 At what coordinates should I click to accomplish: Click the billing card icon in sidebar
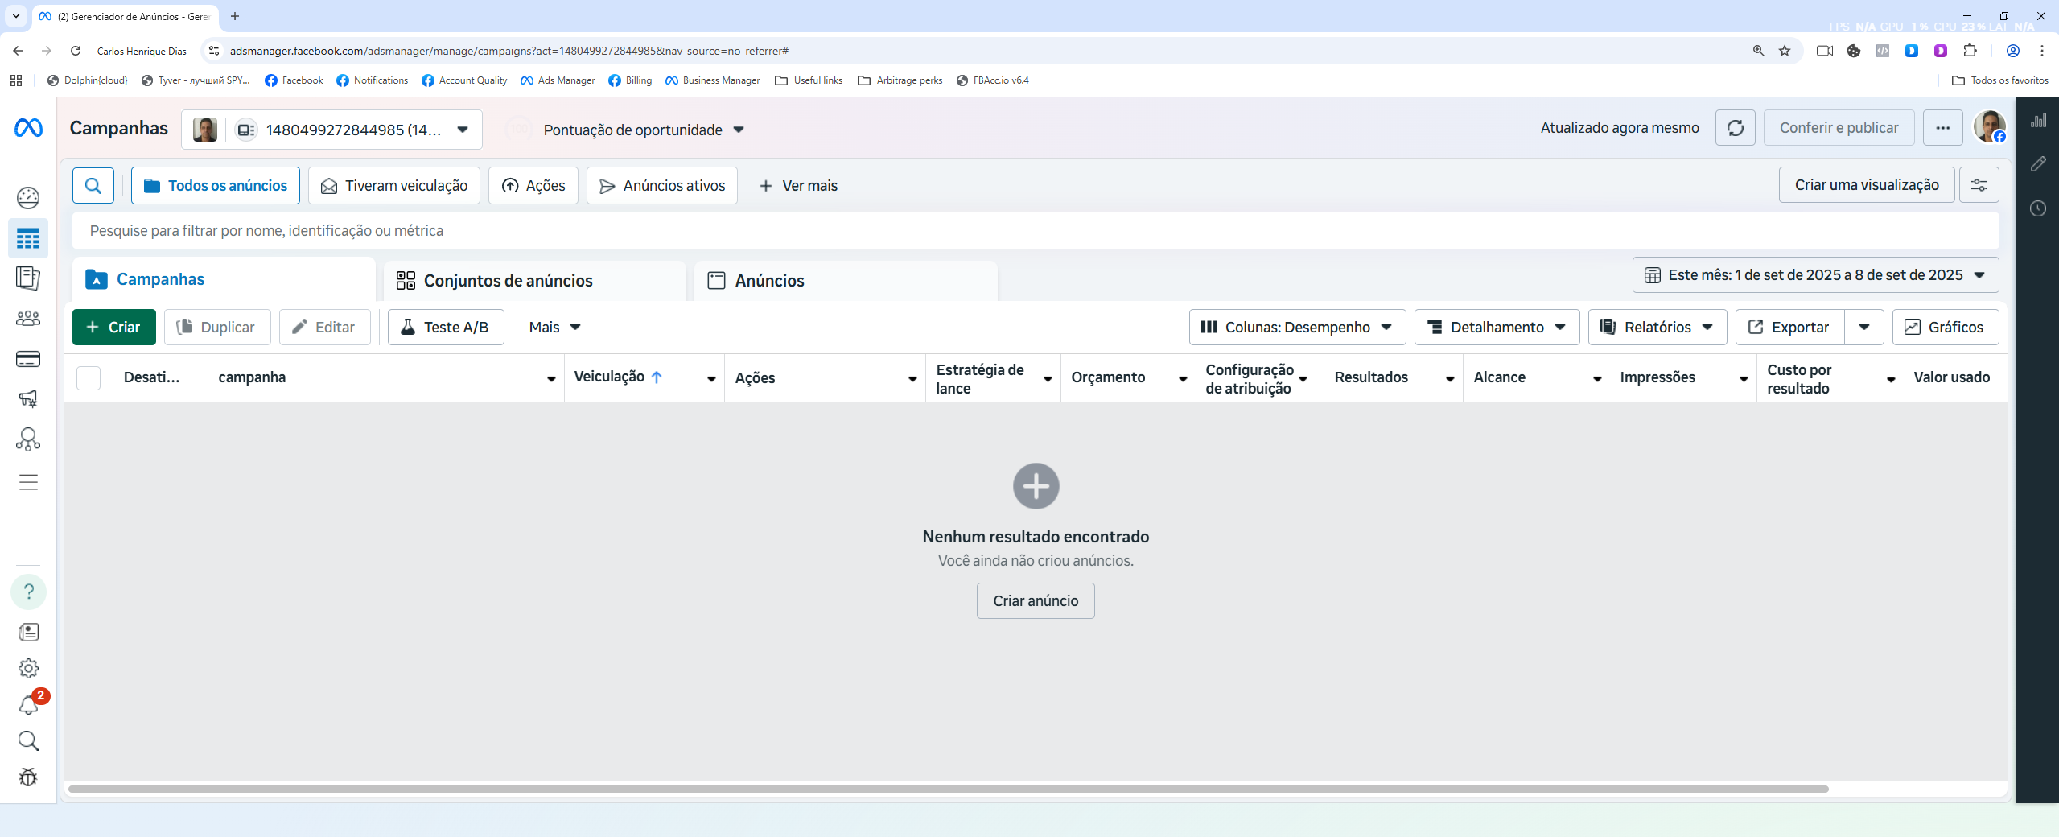[28, 359]
